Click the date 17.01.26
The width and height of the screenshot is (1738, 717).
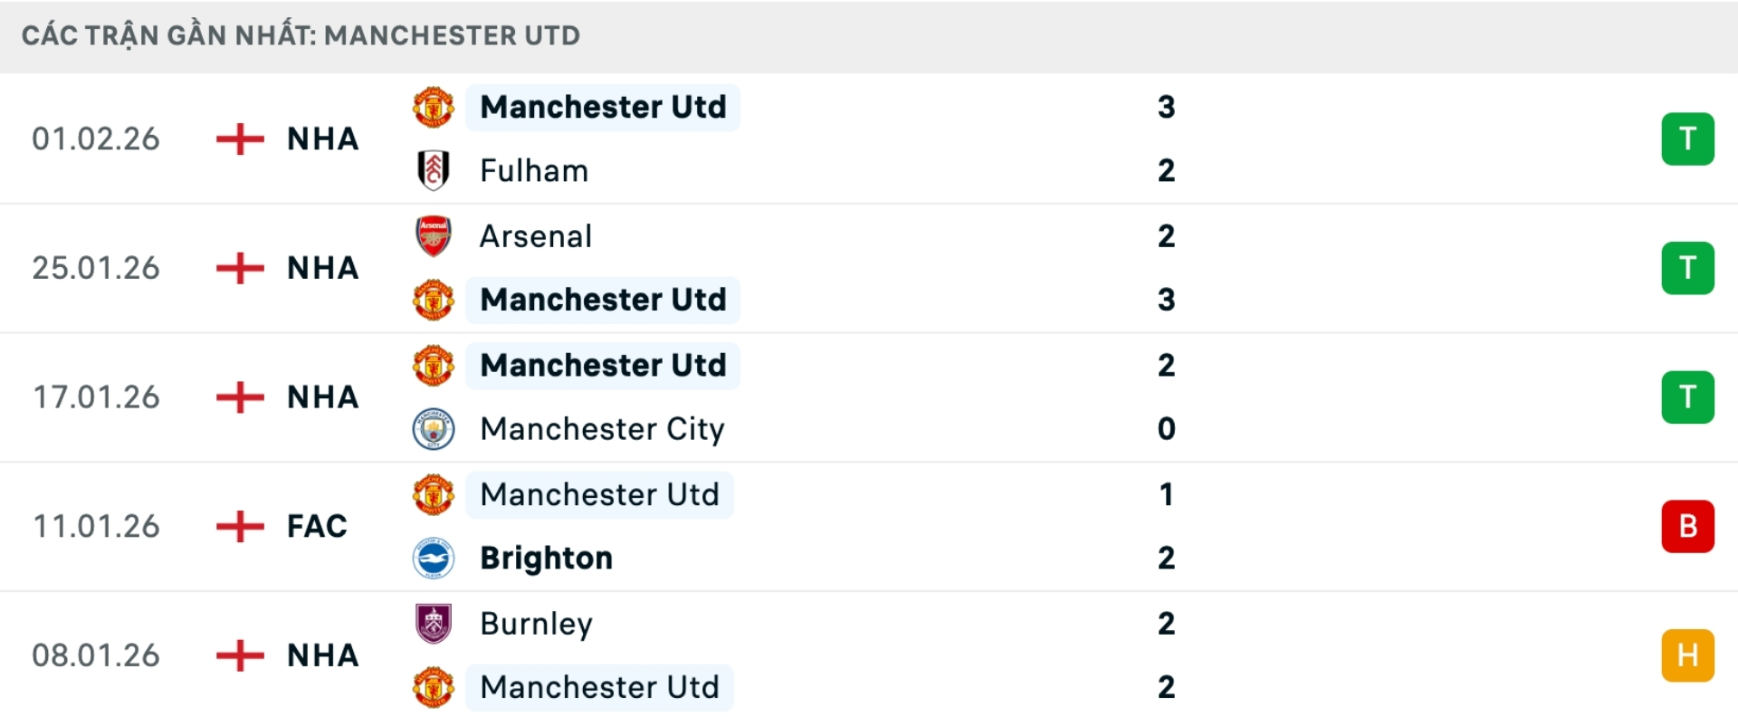pos(96,397)
